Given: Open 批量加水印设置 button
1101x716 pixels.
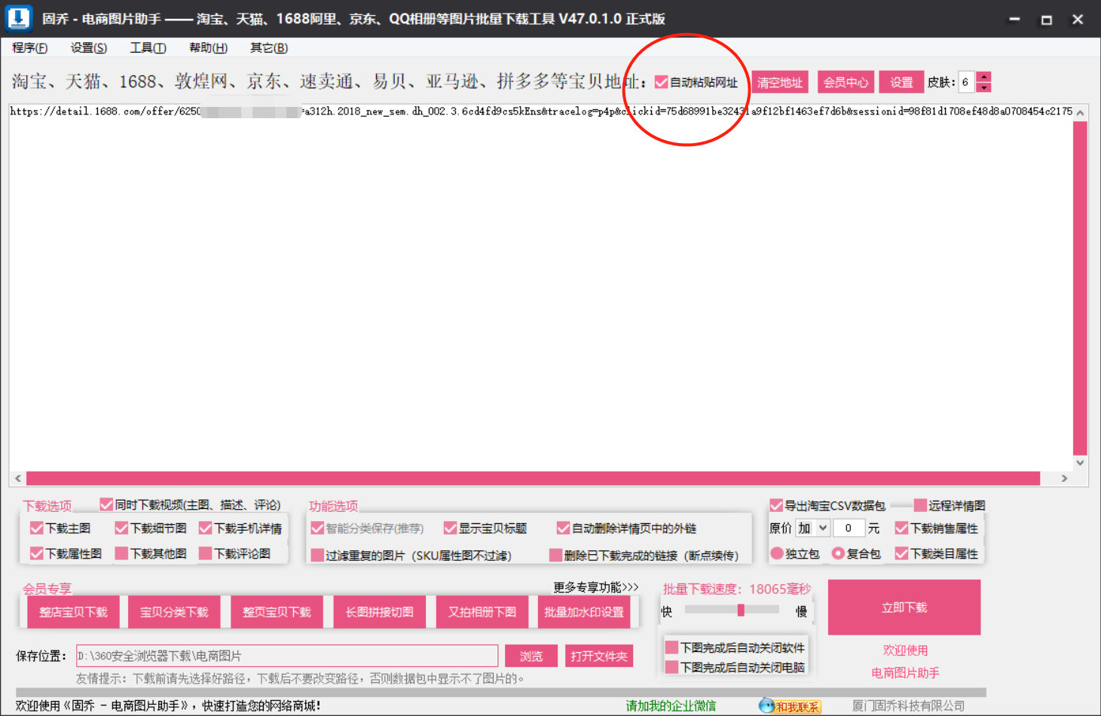Looking at the screenshot, I should click(x=584, y=612).
